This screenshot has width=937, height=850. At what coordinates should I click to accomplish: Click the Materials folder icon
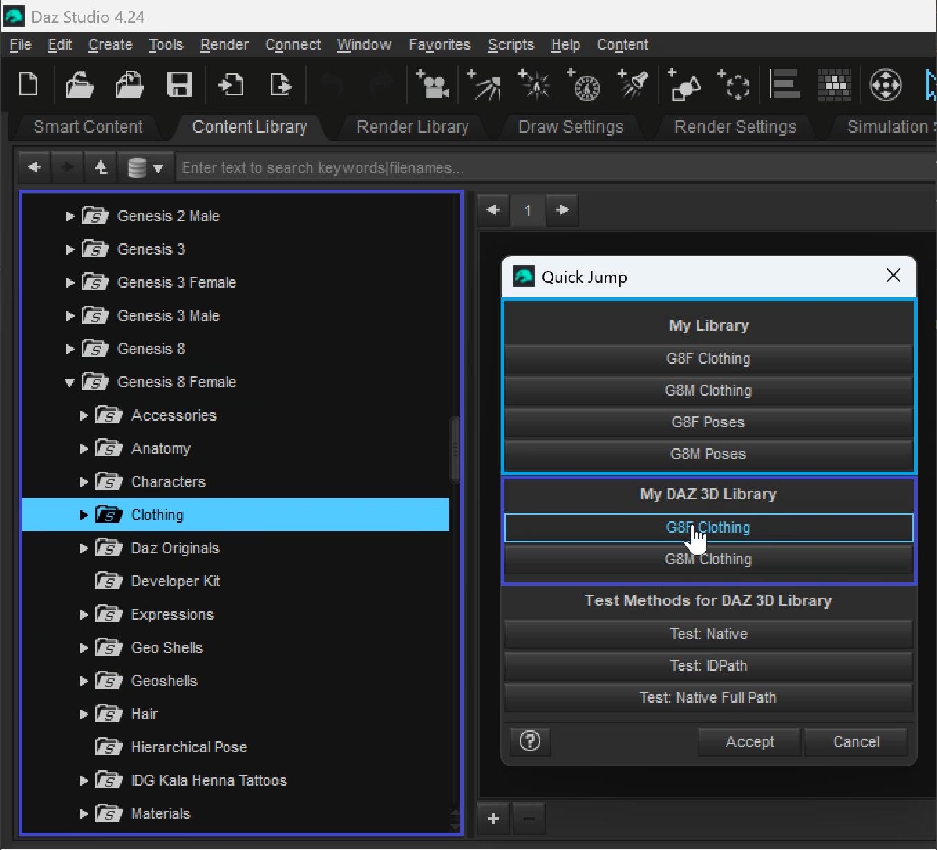point(109,813)
